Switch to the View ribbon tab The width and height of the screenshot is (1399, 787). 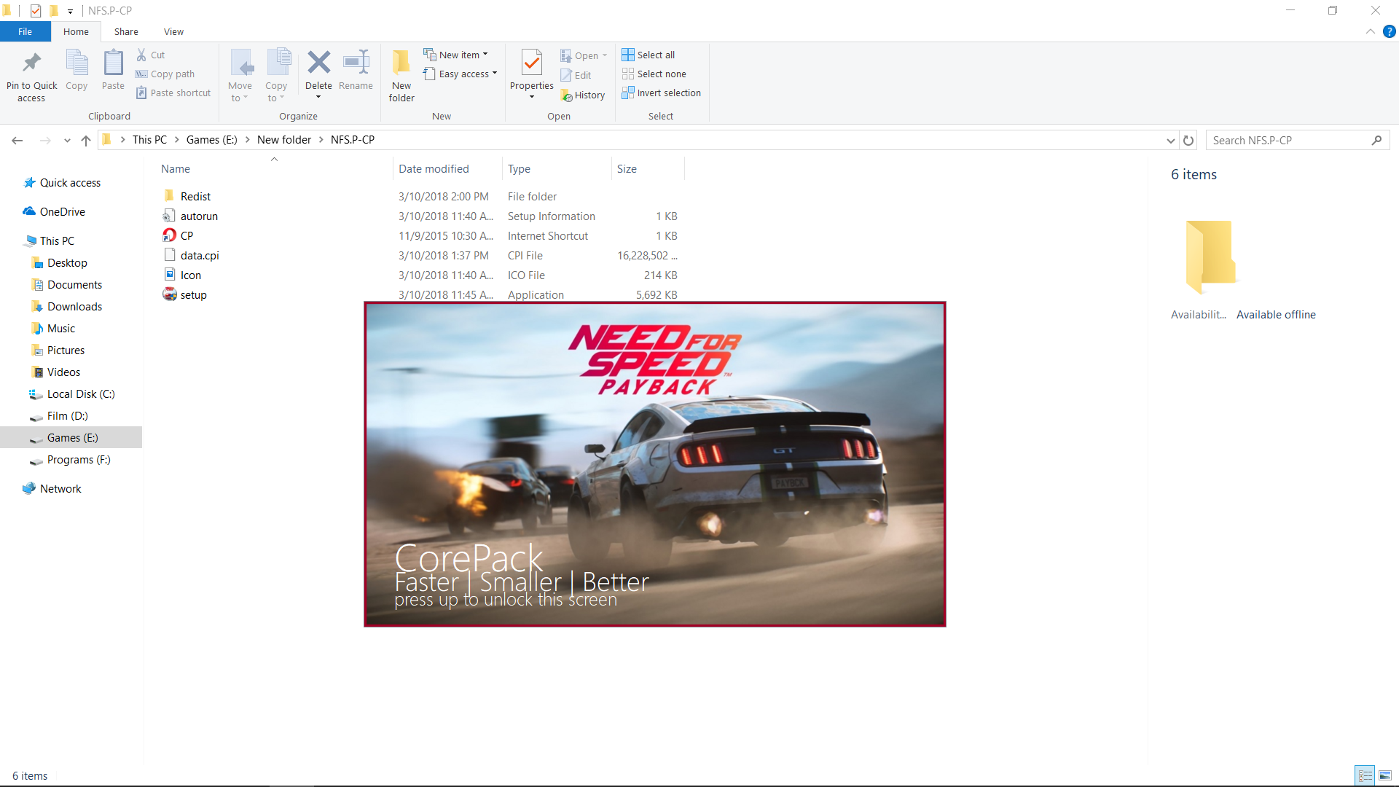[173, 31]
